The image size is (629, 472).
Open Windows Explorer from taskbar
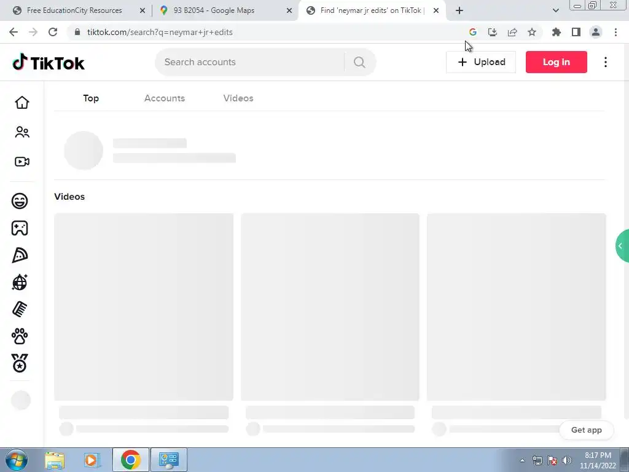(55, 460)
